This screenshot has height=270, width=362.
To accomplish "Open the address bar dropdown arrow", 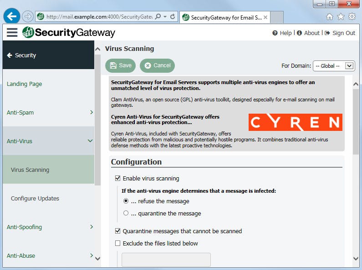I will [165, 16].
